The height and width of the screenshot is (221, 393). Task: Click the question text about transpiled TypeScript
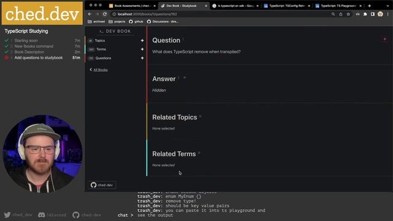coord(196,52)
